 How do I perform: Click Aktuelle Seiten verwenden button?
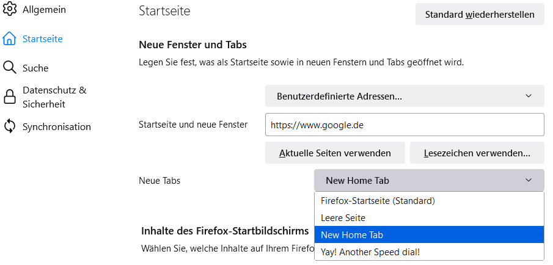tap(335, 153)
